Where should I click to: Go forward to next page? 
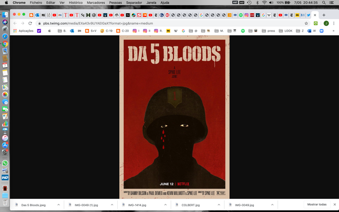[x=23, y=23]
